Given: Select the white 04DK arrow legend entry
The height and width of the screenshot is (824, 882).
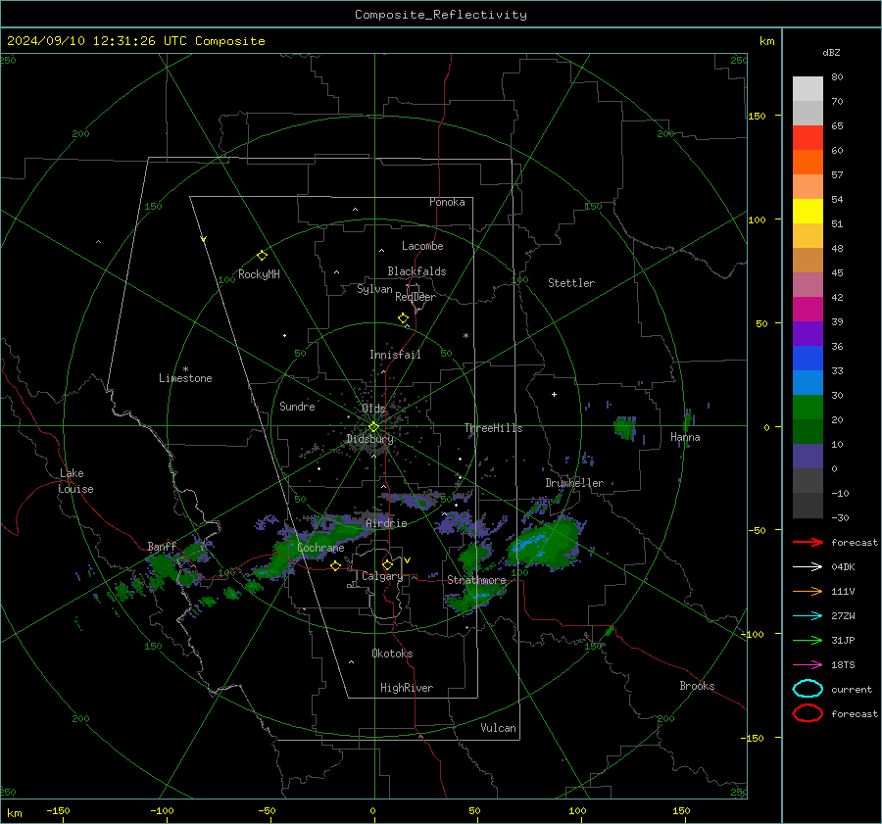Looking at the screenshot, I should click(808, 566).
